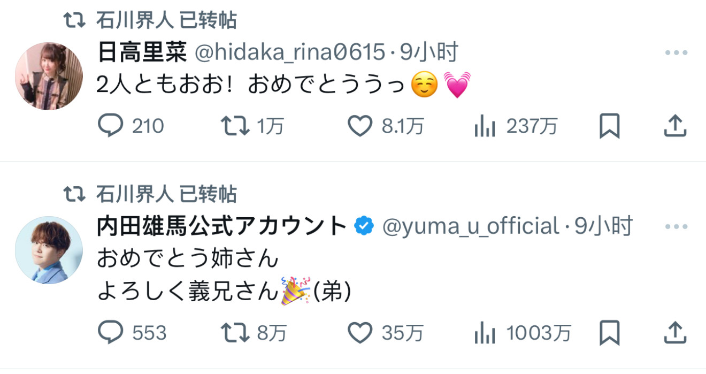Repost 日高里菜's tweet
The height and width of the screenshot is (374, 706).
[235, 126]
